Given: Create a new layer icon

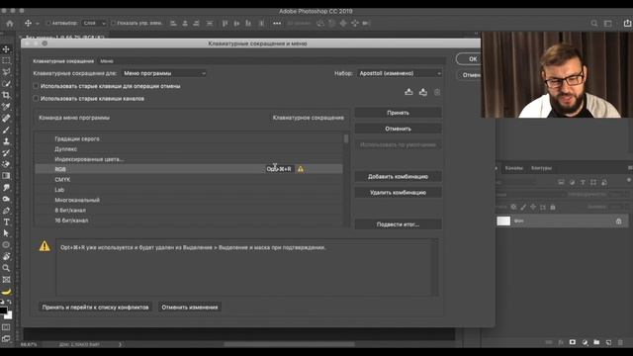Looking at the screenshot, I should coord(609,342).
